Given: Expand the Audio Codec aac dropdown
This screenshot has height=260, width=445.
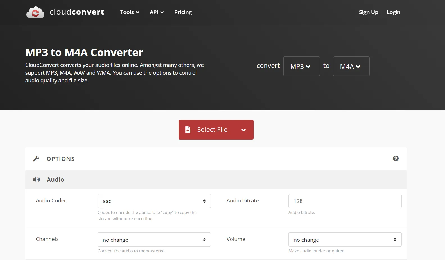Looking at the screenshot, I should pyautogui.click(x=154, y=201).
